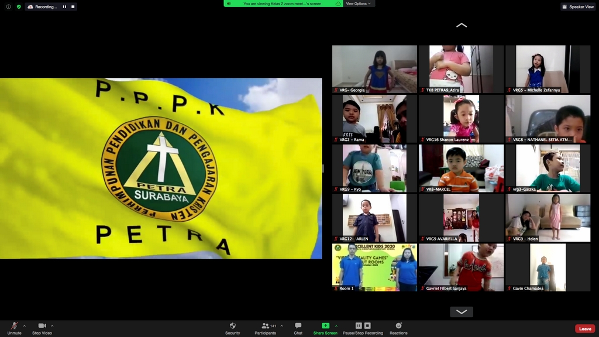Expand audio options arrow beside Unmute

point(24,326)
